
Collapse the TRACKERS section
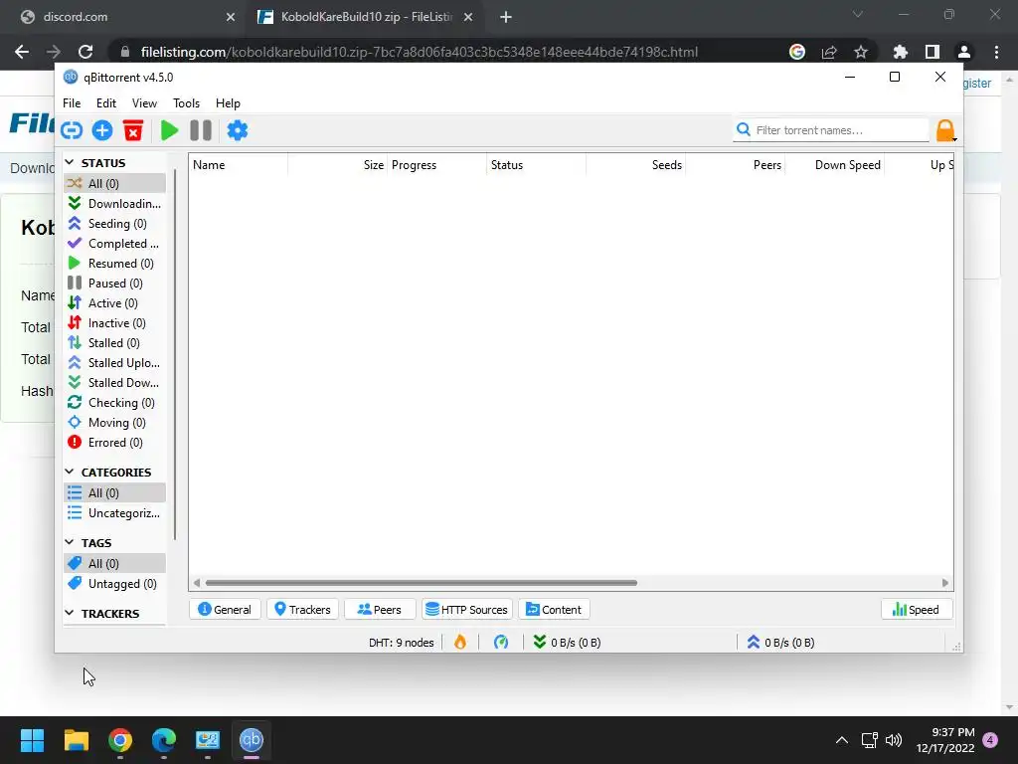70,613
